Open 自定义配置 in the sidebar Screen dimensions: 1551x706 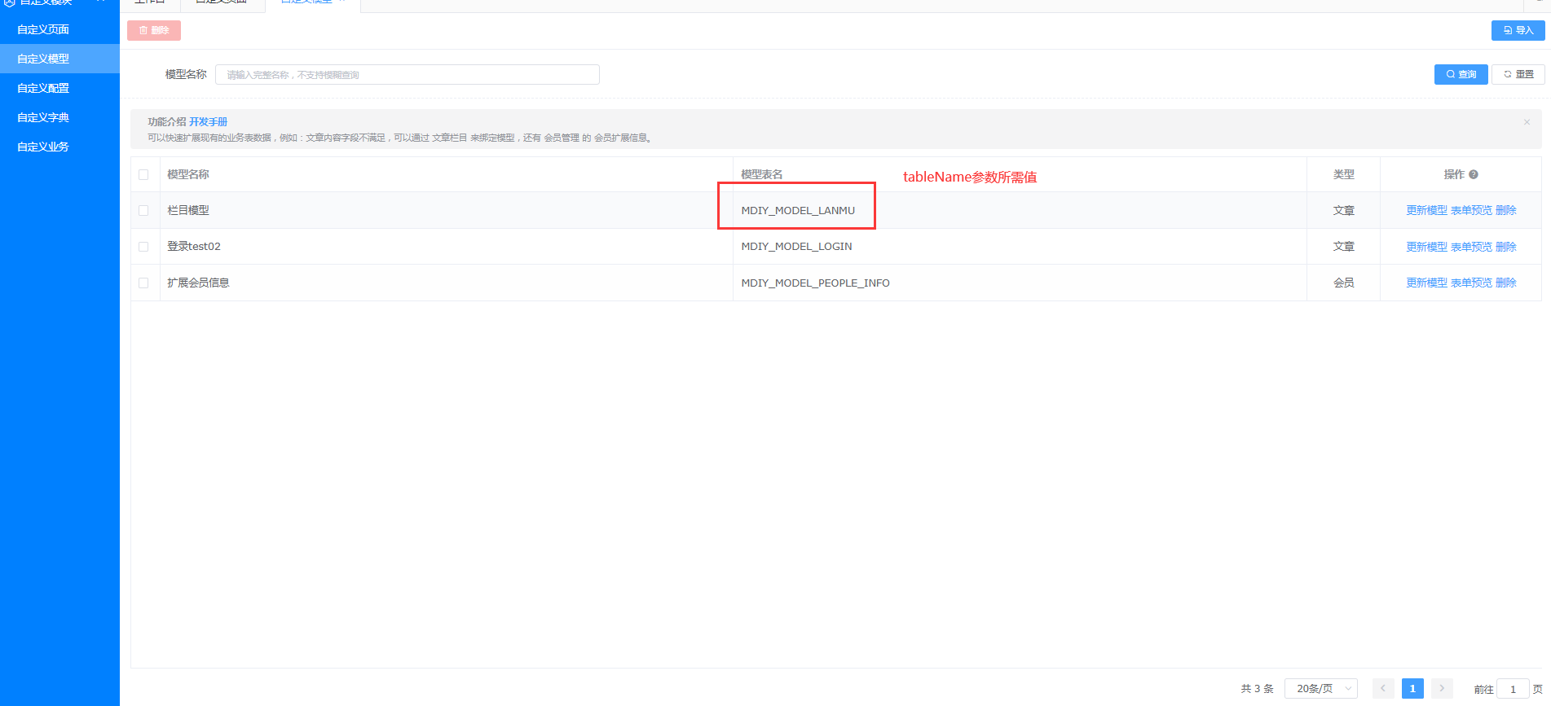tap(43, 88)
